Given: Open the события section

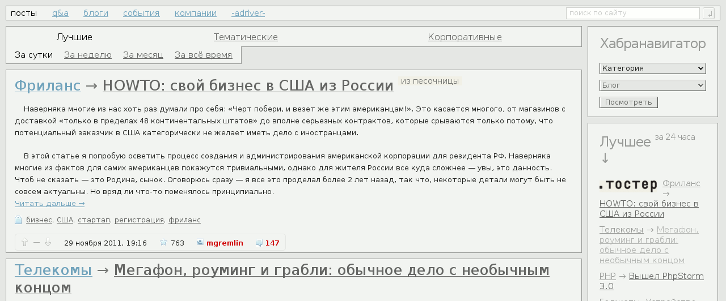Looking at the screenshot, I should pos(141,13).
